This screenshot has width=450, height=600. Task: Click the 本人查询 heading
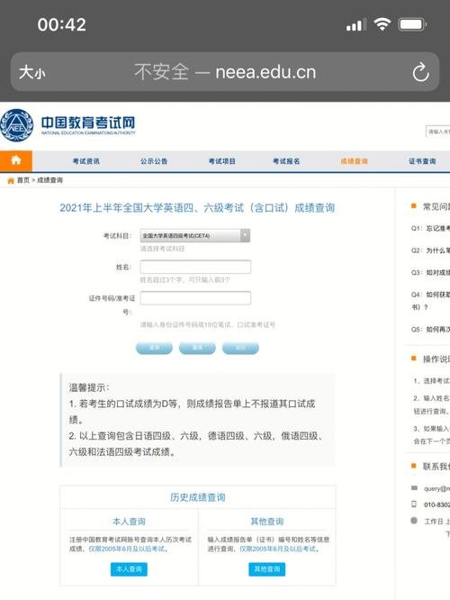tap(129, 522)
